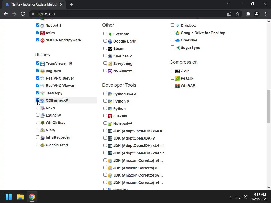
Task: Open Chrome three-dot menu
Action: (265, 14)
